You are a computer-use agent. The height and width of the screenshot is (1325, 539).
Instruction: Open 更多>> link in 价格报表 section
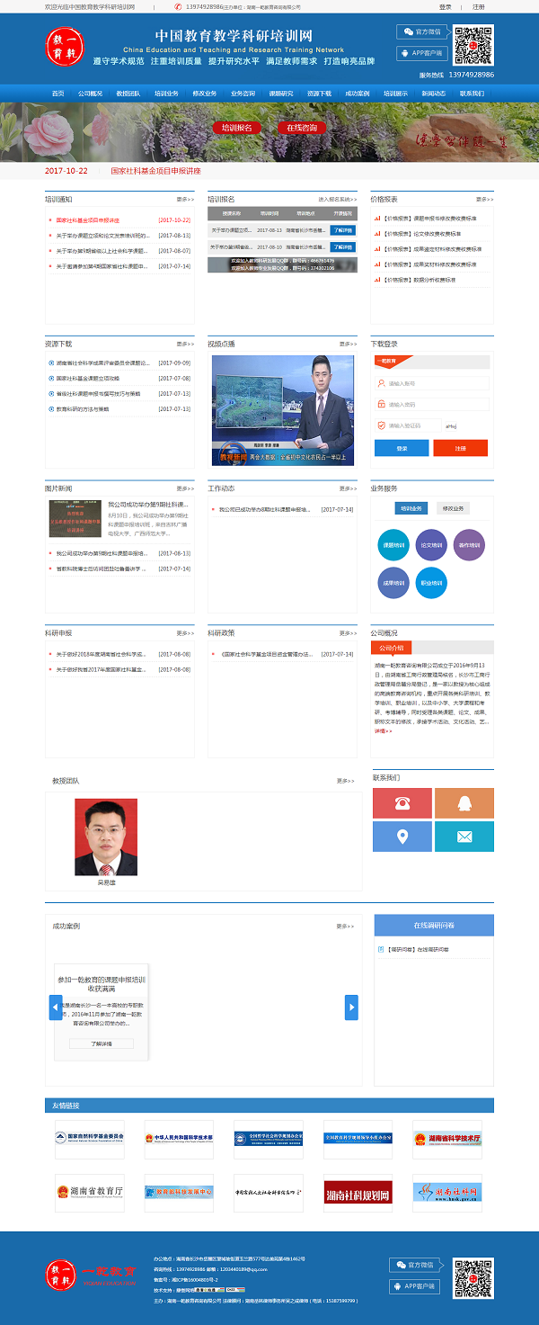(x=484, y=199)
